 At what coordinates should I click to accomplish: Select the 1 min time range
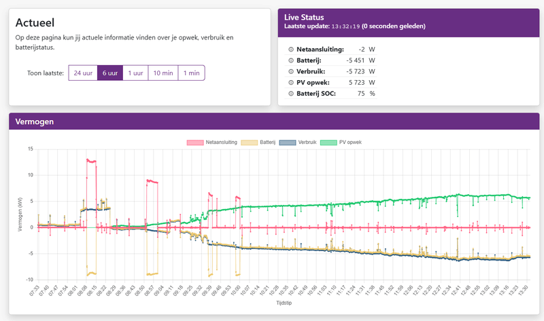192,73
